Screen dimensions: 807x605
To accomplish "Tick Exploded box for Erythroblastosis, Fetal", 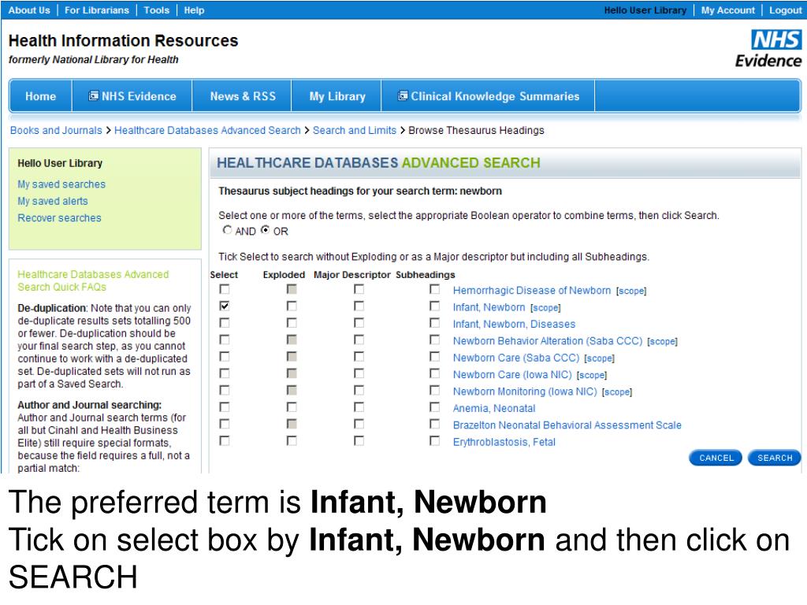I will [x=292, y=441].
